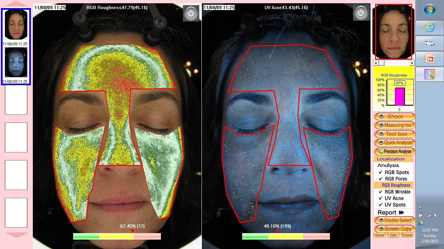
Task: Toggle the Precision Analysis mode
Action: (395, 151)
